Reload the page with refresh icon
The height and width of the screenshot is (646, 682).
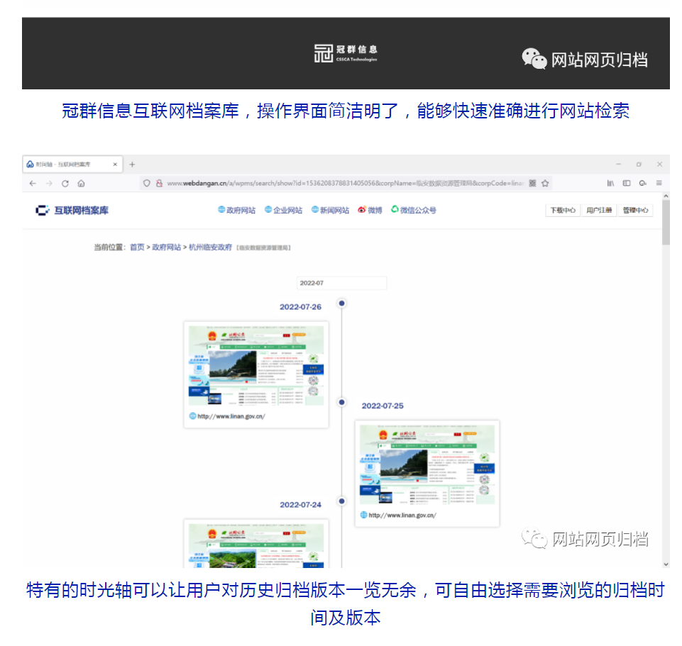[65, 183]
